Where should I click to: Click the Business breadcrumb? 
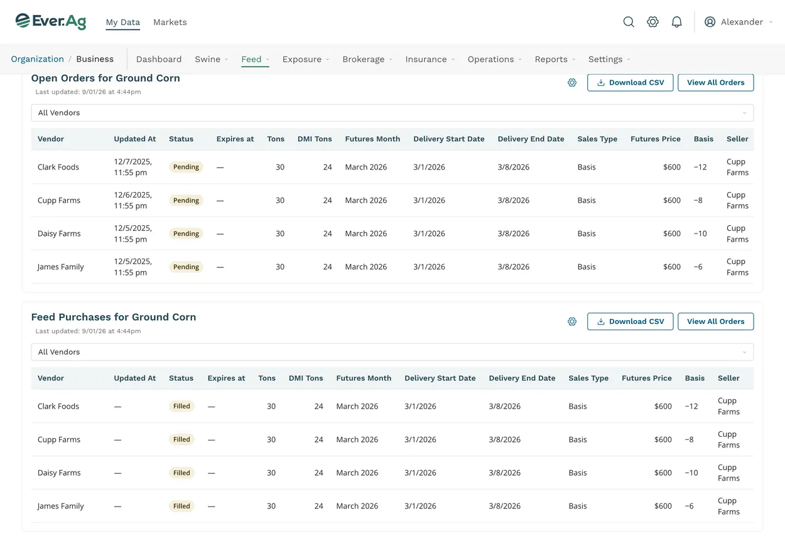pyautogui.click(x=95, y=59)
